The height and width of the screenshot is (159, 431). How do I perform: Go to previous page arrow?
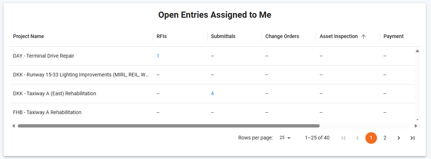tap(357, 138)
